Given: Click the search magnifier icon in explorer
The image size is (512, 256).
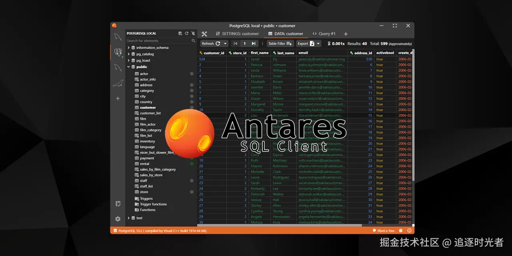Looking at the screenshot, I should [194, 41].
